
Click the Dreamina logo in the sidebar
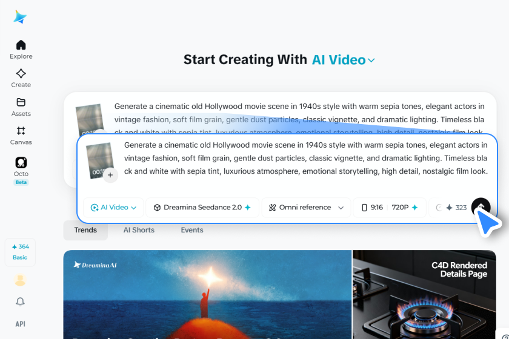coord(20,17)
